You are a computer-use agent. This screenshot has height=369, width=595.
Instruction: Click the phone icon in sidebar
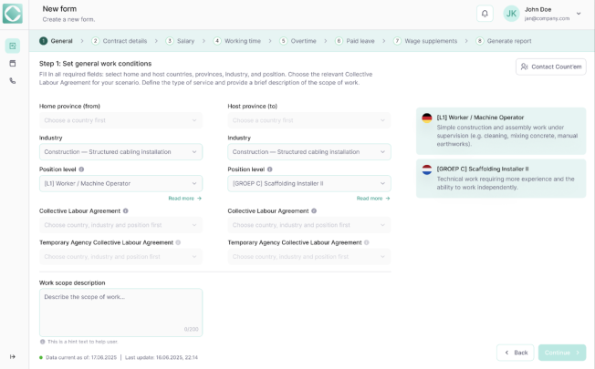13,80
